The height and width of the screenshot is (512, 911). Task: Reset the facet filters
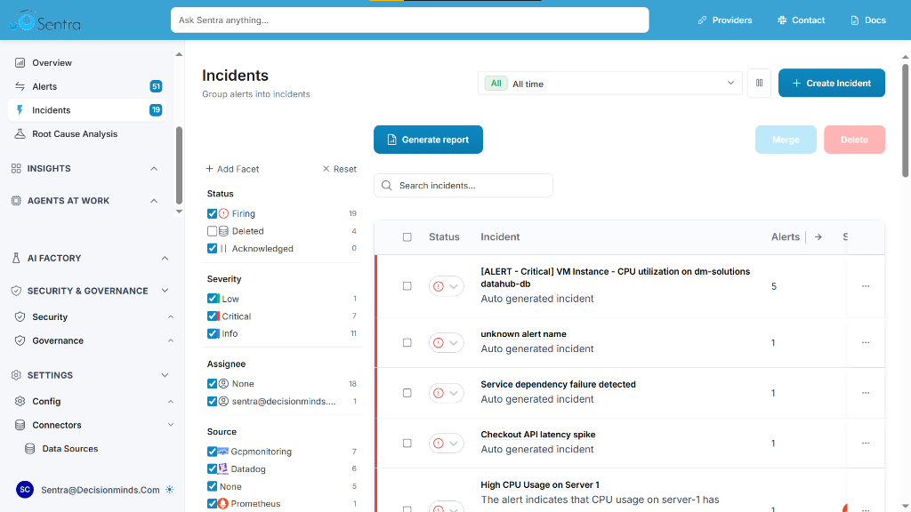[x=339, y=169]
